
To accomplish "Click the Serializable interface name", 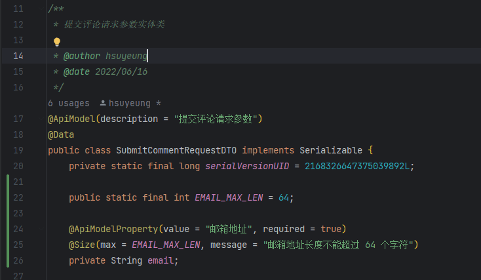I will (328, 150).
